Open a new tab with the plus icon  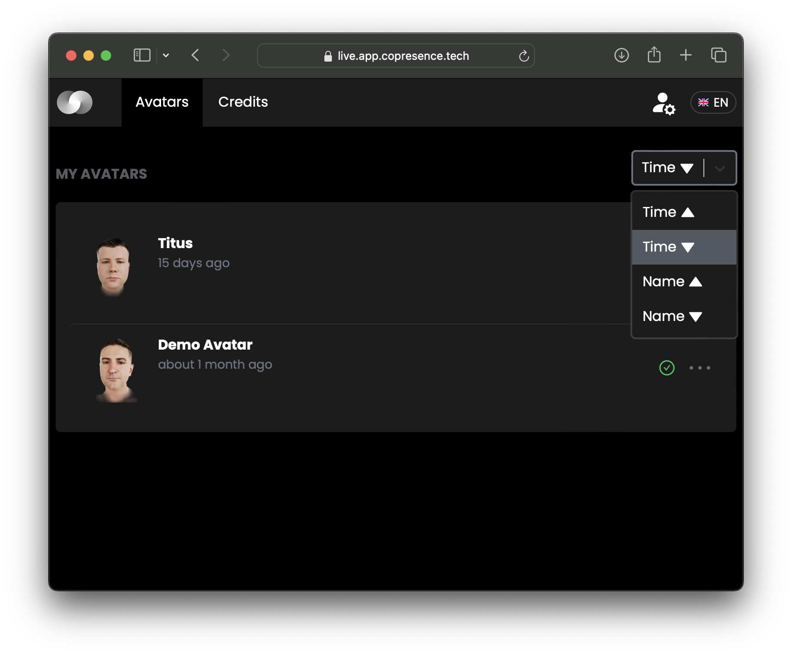[x=686, y=55]
